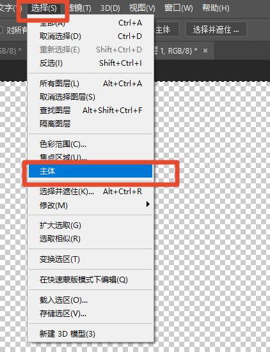Image resolution: width=270 pixels, height=352 pixels.
Task: Open the 帮助(H) menu
Action: pos(216,8)
